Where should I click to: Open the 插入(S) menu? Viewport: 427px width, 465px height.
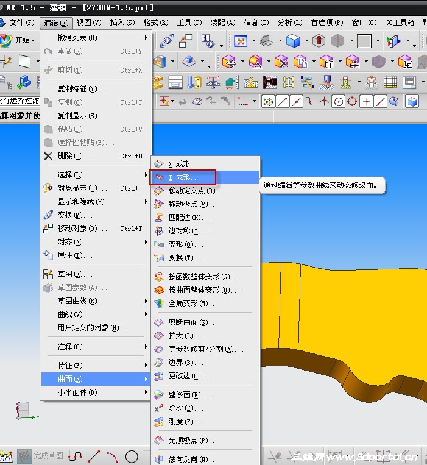pyautogui.click(x=122, y=23)
